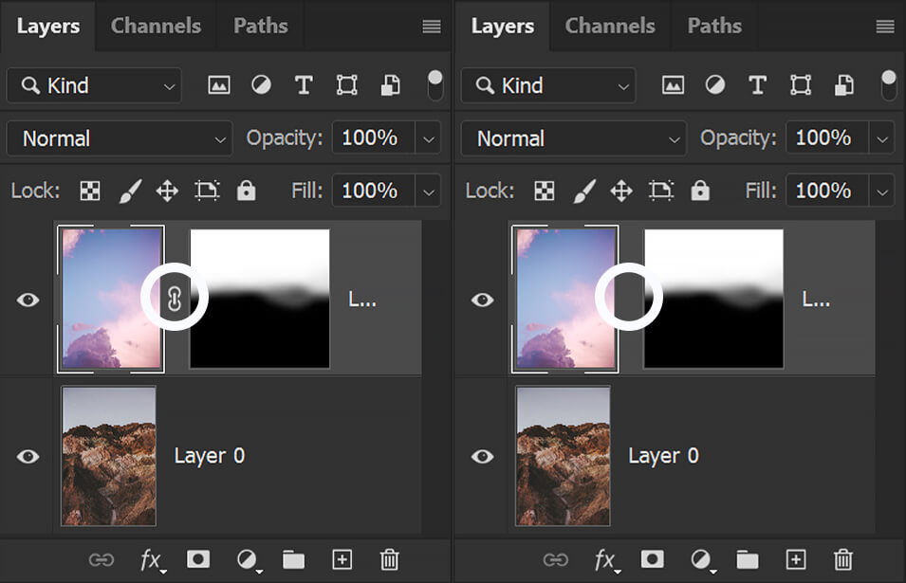This screenshot has width=906, height=583.
Task: Create new group folder in right panel
Action: coord(748,559)
